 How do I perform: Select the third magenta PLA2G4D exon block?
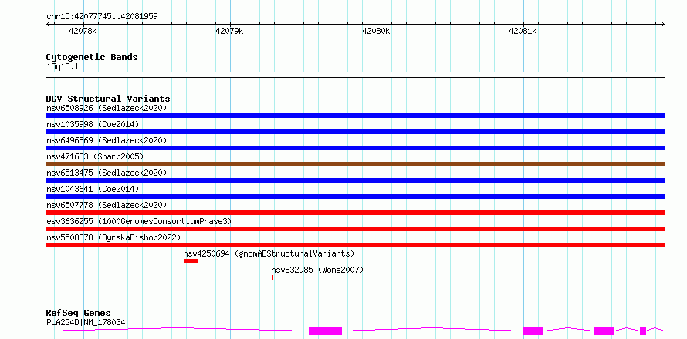(604, 331)
